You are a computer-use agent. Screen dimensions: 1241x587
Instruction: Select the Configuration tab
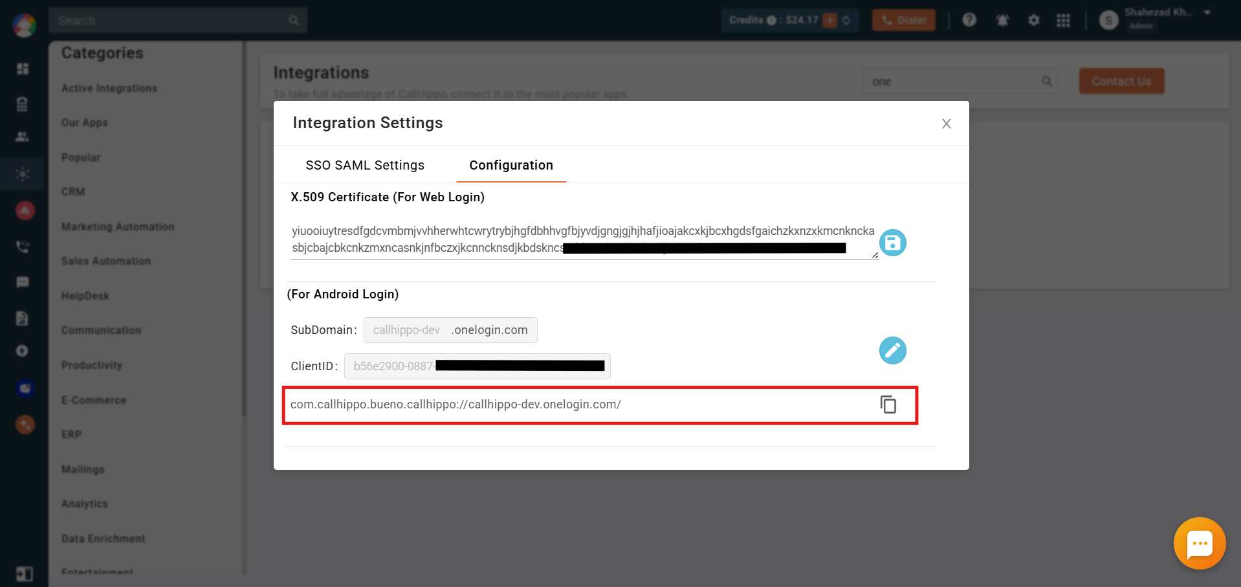point(511,165)
